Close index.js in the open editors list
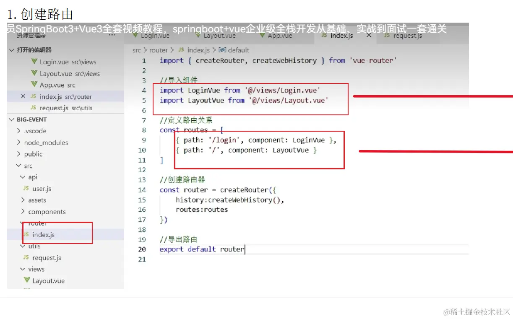 [23, 96]
